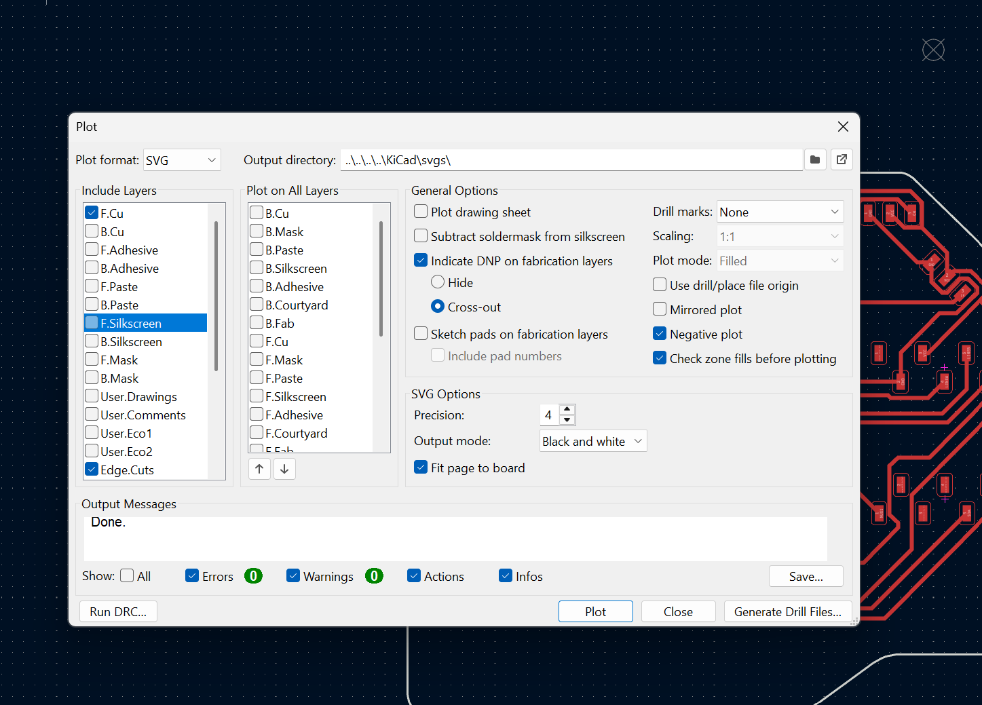
Task: Click drill origin marker in PCB editor
Action: pyautogui.click(x=933, y=50)
